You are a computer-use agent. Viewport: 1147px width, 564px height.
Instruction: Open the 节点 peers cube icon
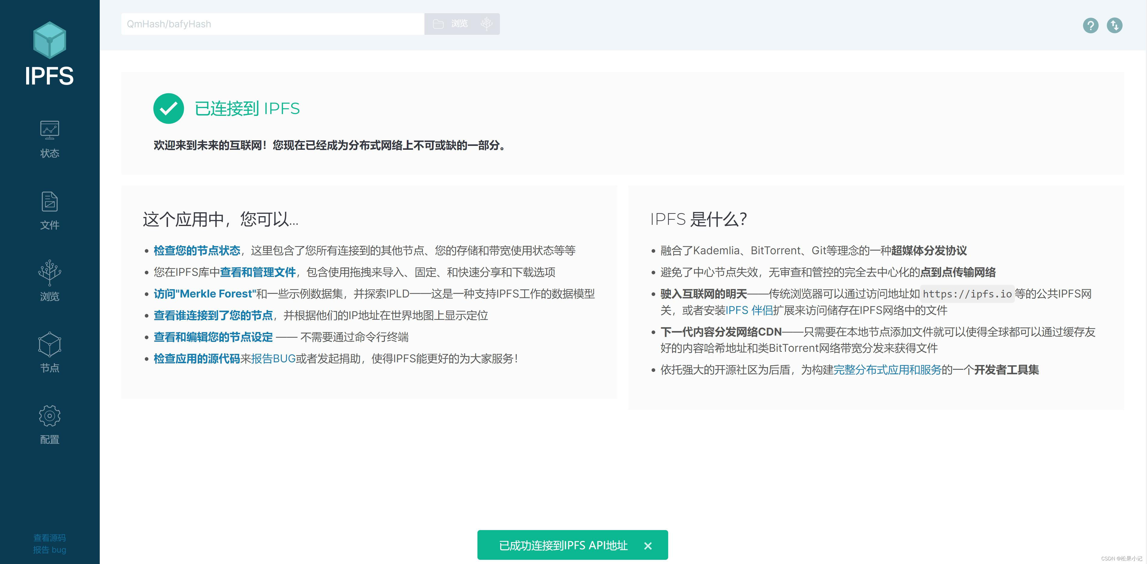coord(50,345)
